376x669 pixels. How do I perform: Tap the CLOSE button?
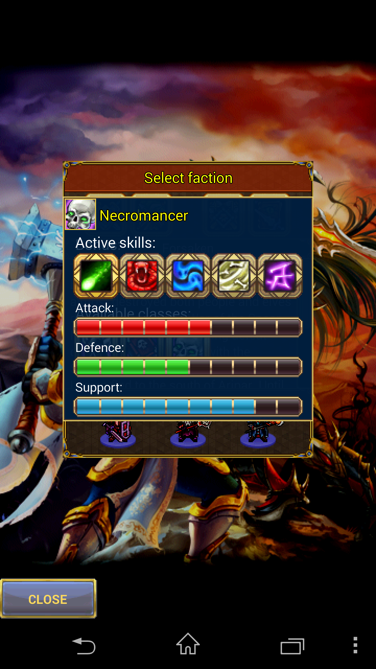48,599
